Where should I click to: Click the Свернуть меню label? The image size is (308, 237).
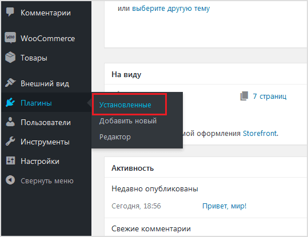click(47, 180)
